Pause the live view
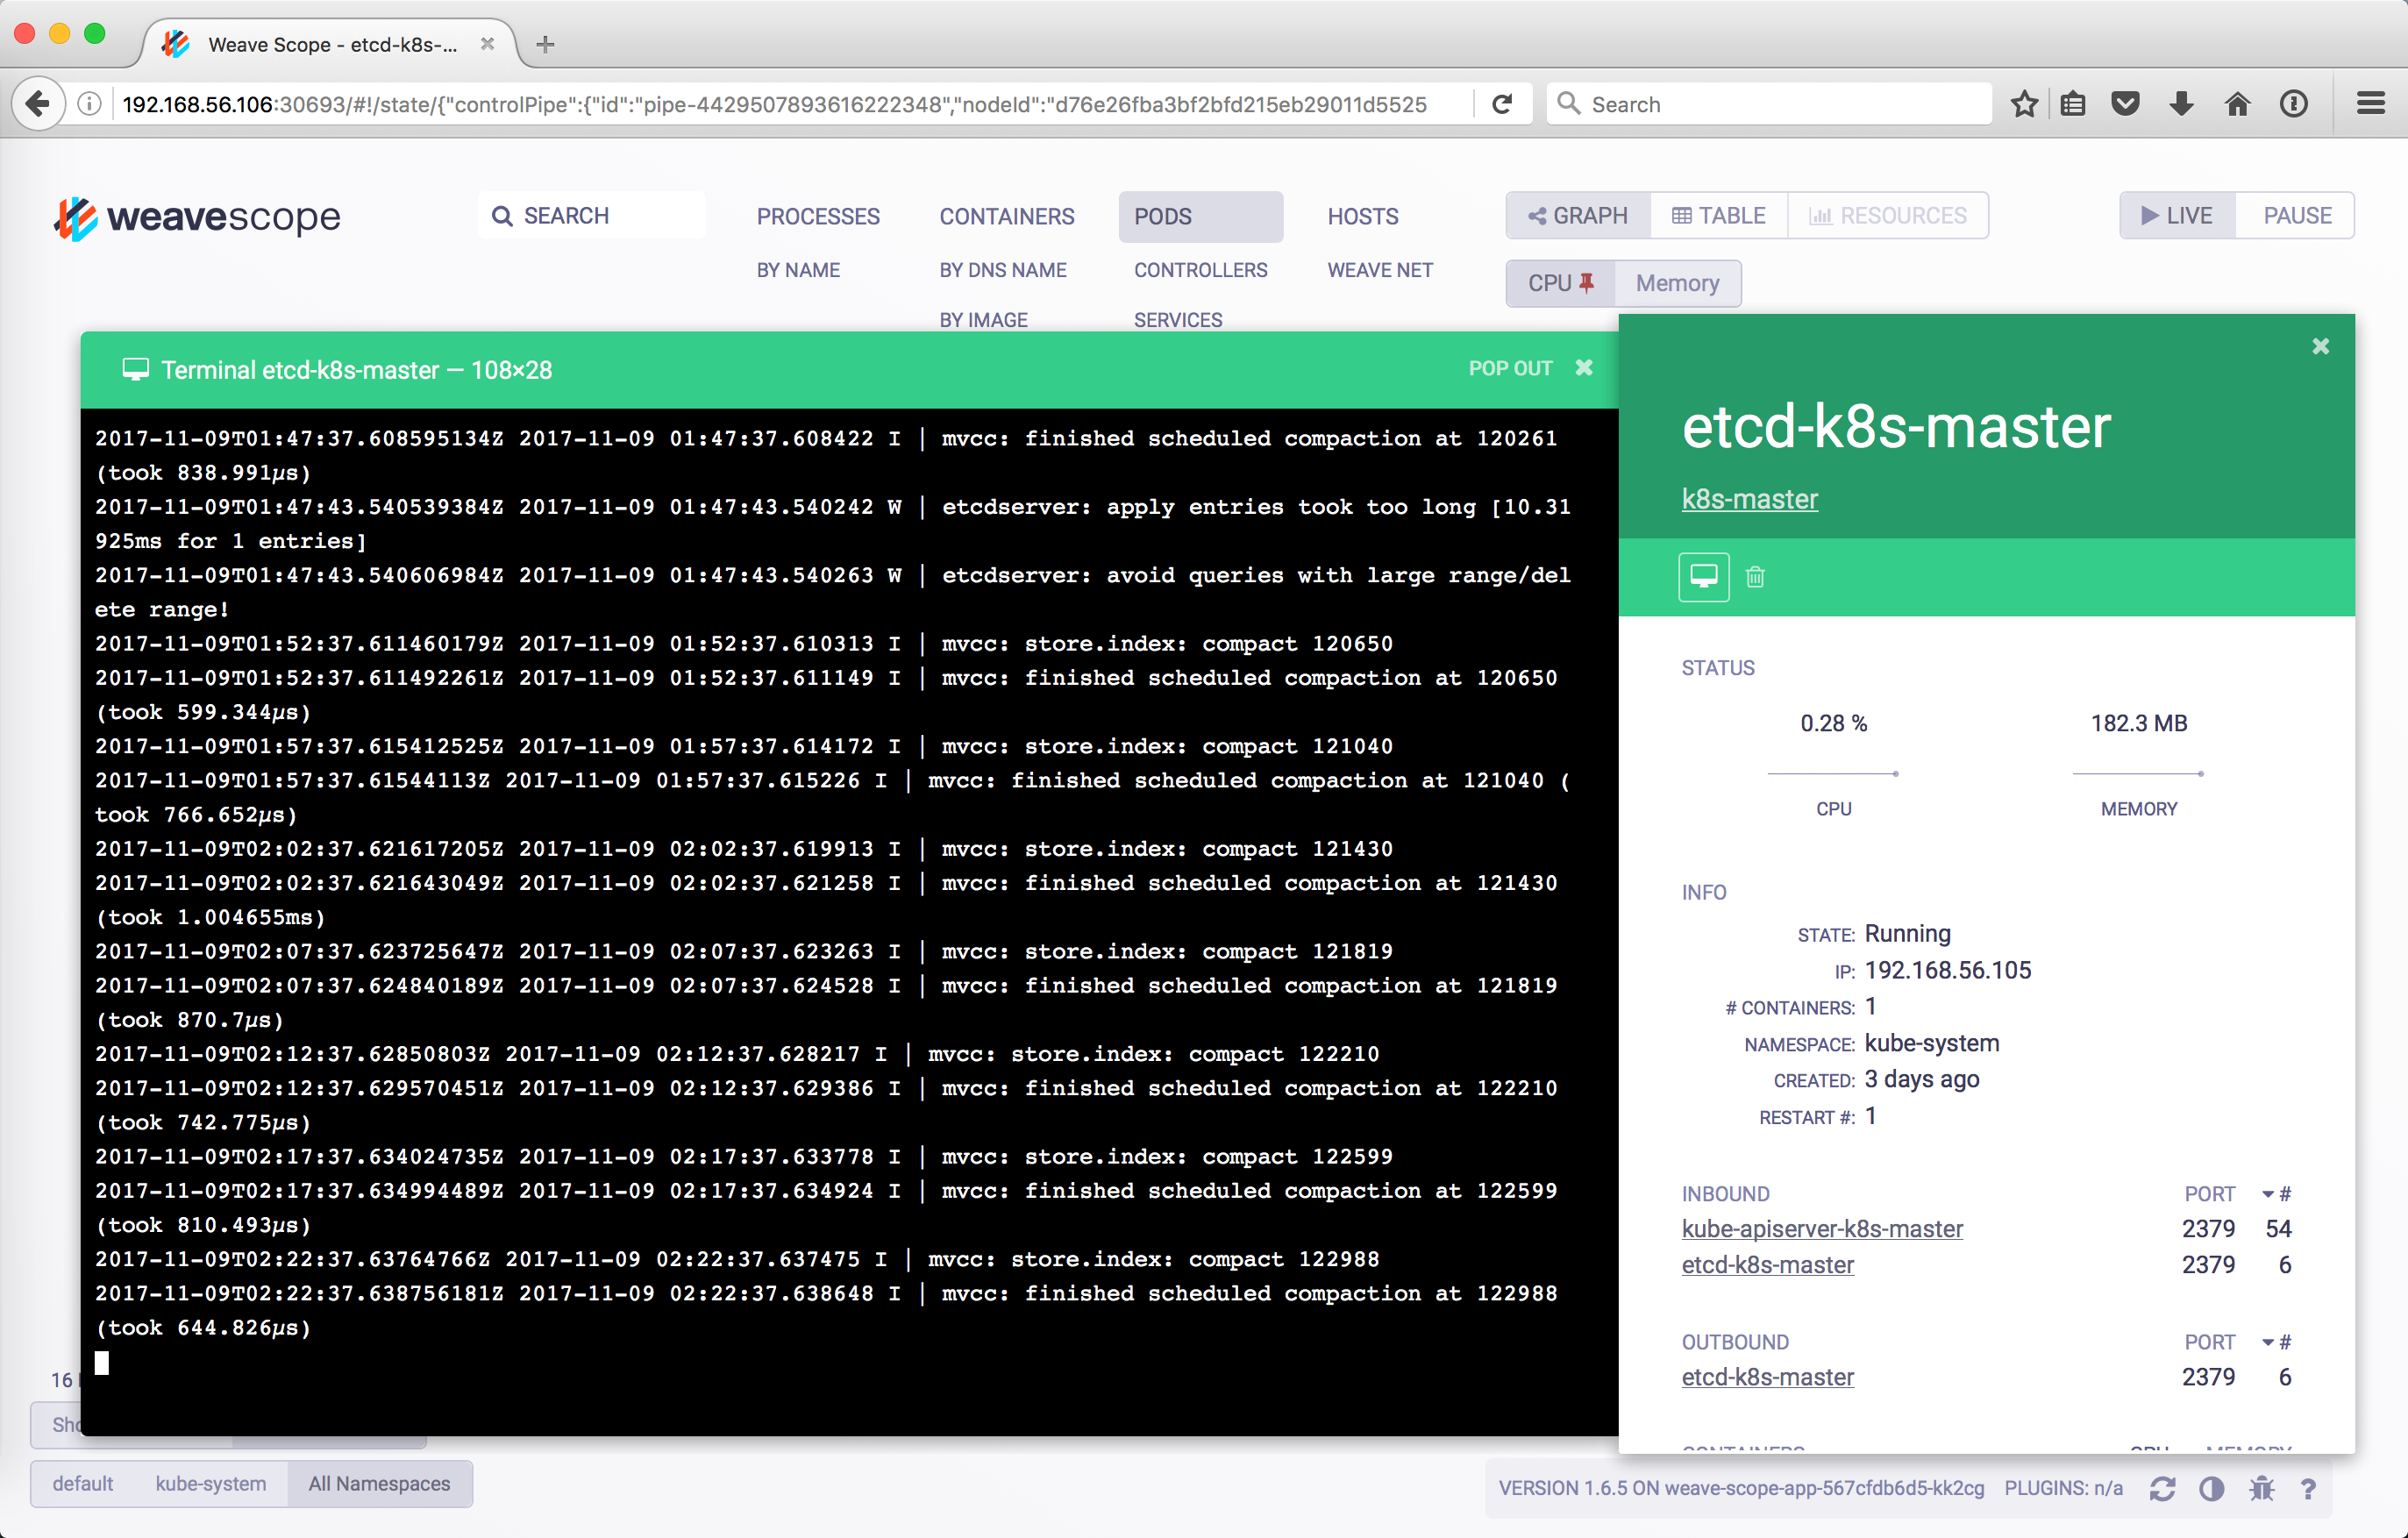Screen dimensions: 2408x1538 [2296, 216]
